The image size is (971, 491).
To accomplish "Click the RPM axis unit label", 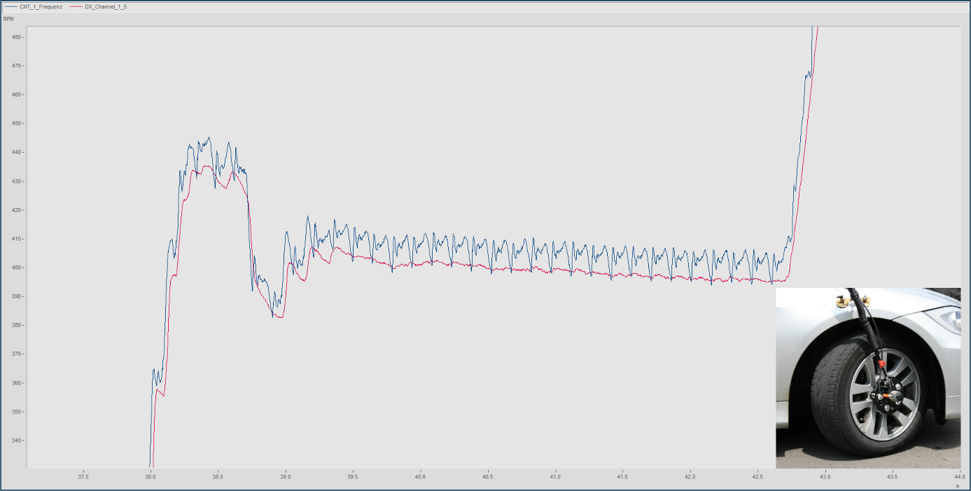I will (x=8, y=19).
